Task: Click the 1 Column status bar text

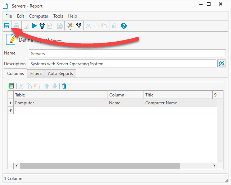Action: [13, 179]
